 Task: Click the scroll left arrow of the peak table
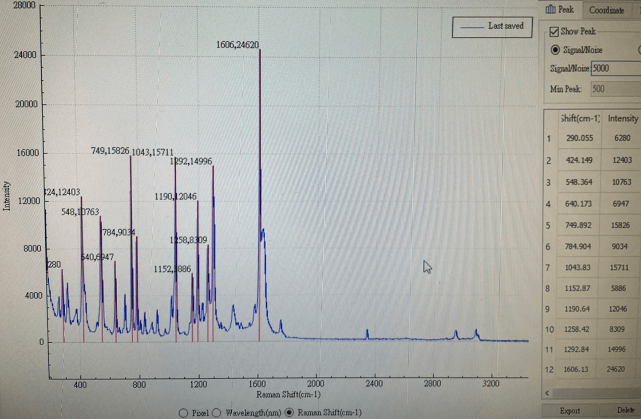(x=547, y=393)
